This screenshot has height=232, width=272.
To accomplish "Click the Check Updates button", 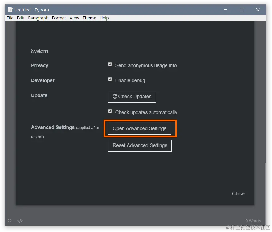I will [x=132, y=97].
